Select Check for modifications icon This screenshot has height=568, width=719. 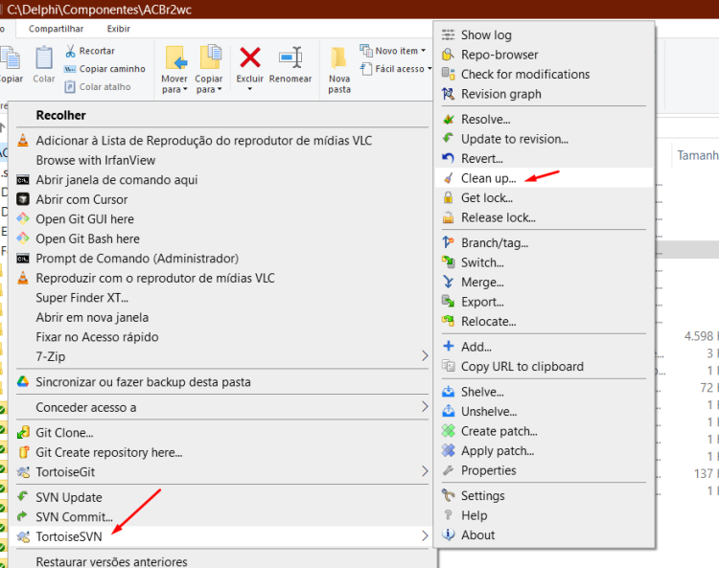(448, 74)
